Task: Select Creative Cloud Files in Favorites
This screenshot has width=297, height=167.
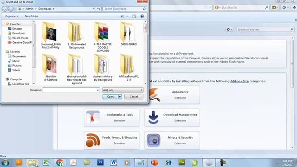Action: click(19, 43)
